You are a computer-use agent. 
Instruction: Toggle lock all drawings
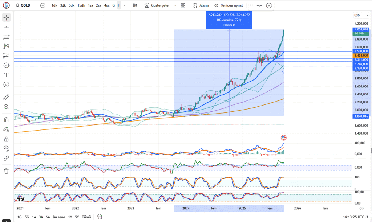point(7,139)
